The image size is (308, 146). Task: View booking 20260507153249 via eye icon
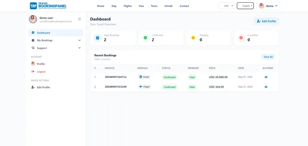point(266,87)
